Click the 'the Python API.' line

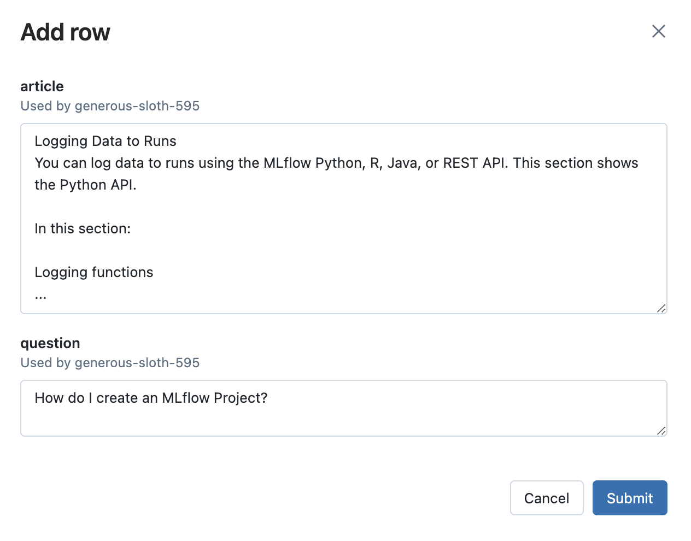(x=85, y=185)
